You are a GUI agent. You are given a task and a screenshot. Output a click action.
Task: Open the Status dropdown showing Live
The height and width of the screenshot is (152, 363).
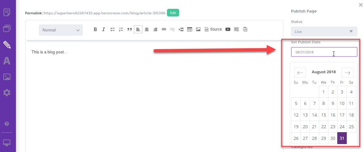tap(324, 31)
